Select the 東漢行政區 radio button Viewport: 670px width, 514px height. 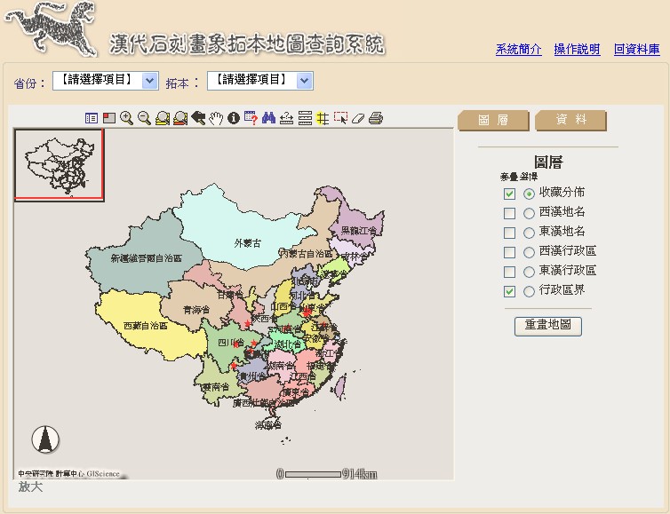click(x=529, y=272)
